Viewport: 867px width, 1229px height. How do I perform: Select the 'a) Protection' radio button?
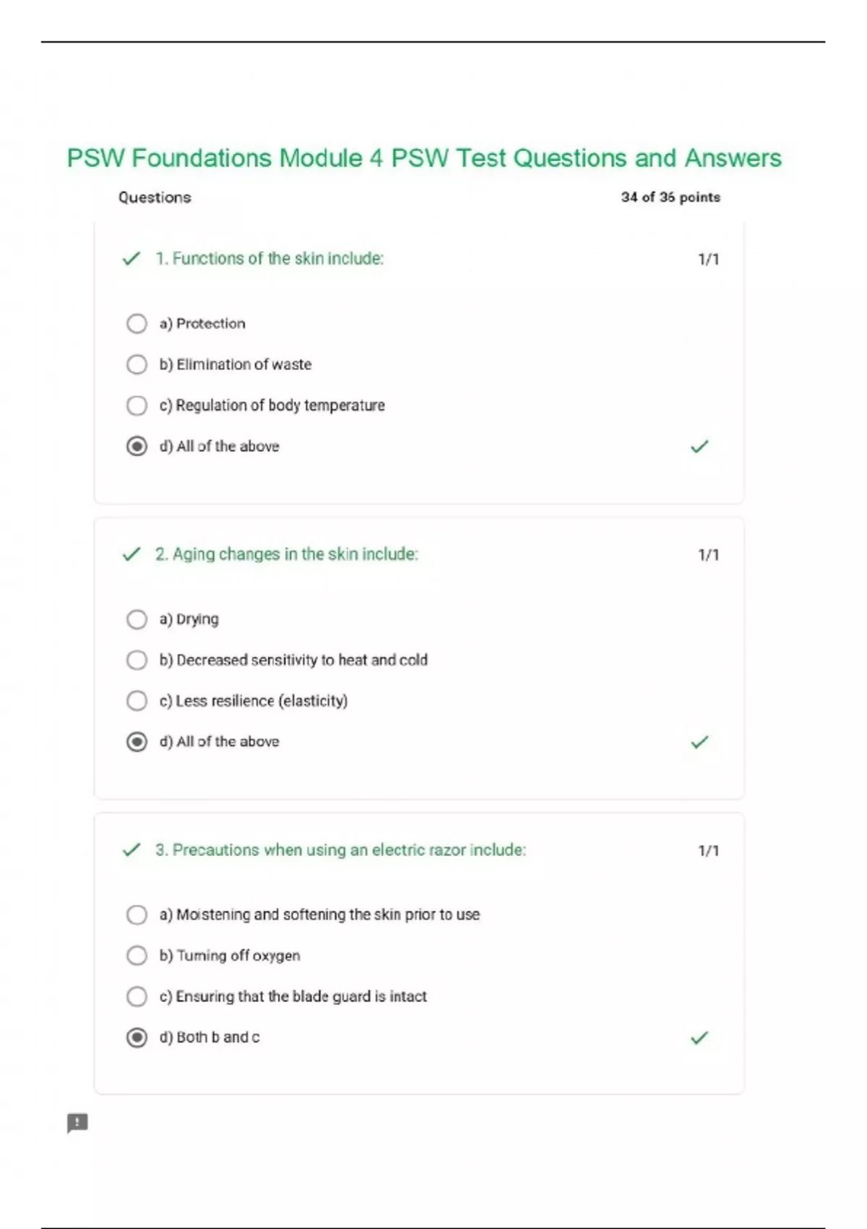tap(137, 323)
